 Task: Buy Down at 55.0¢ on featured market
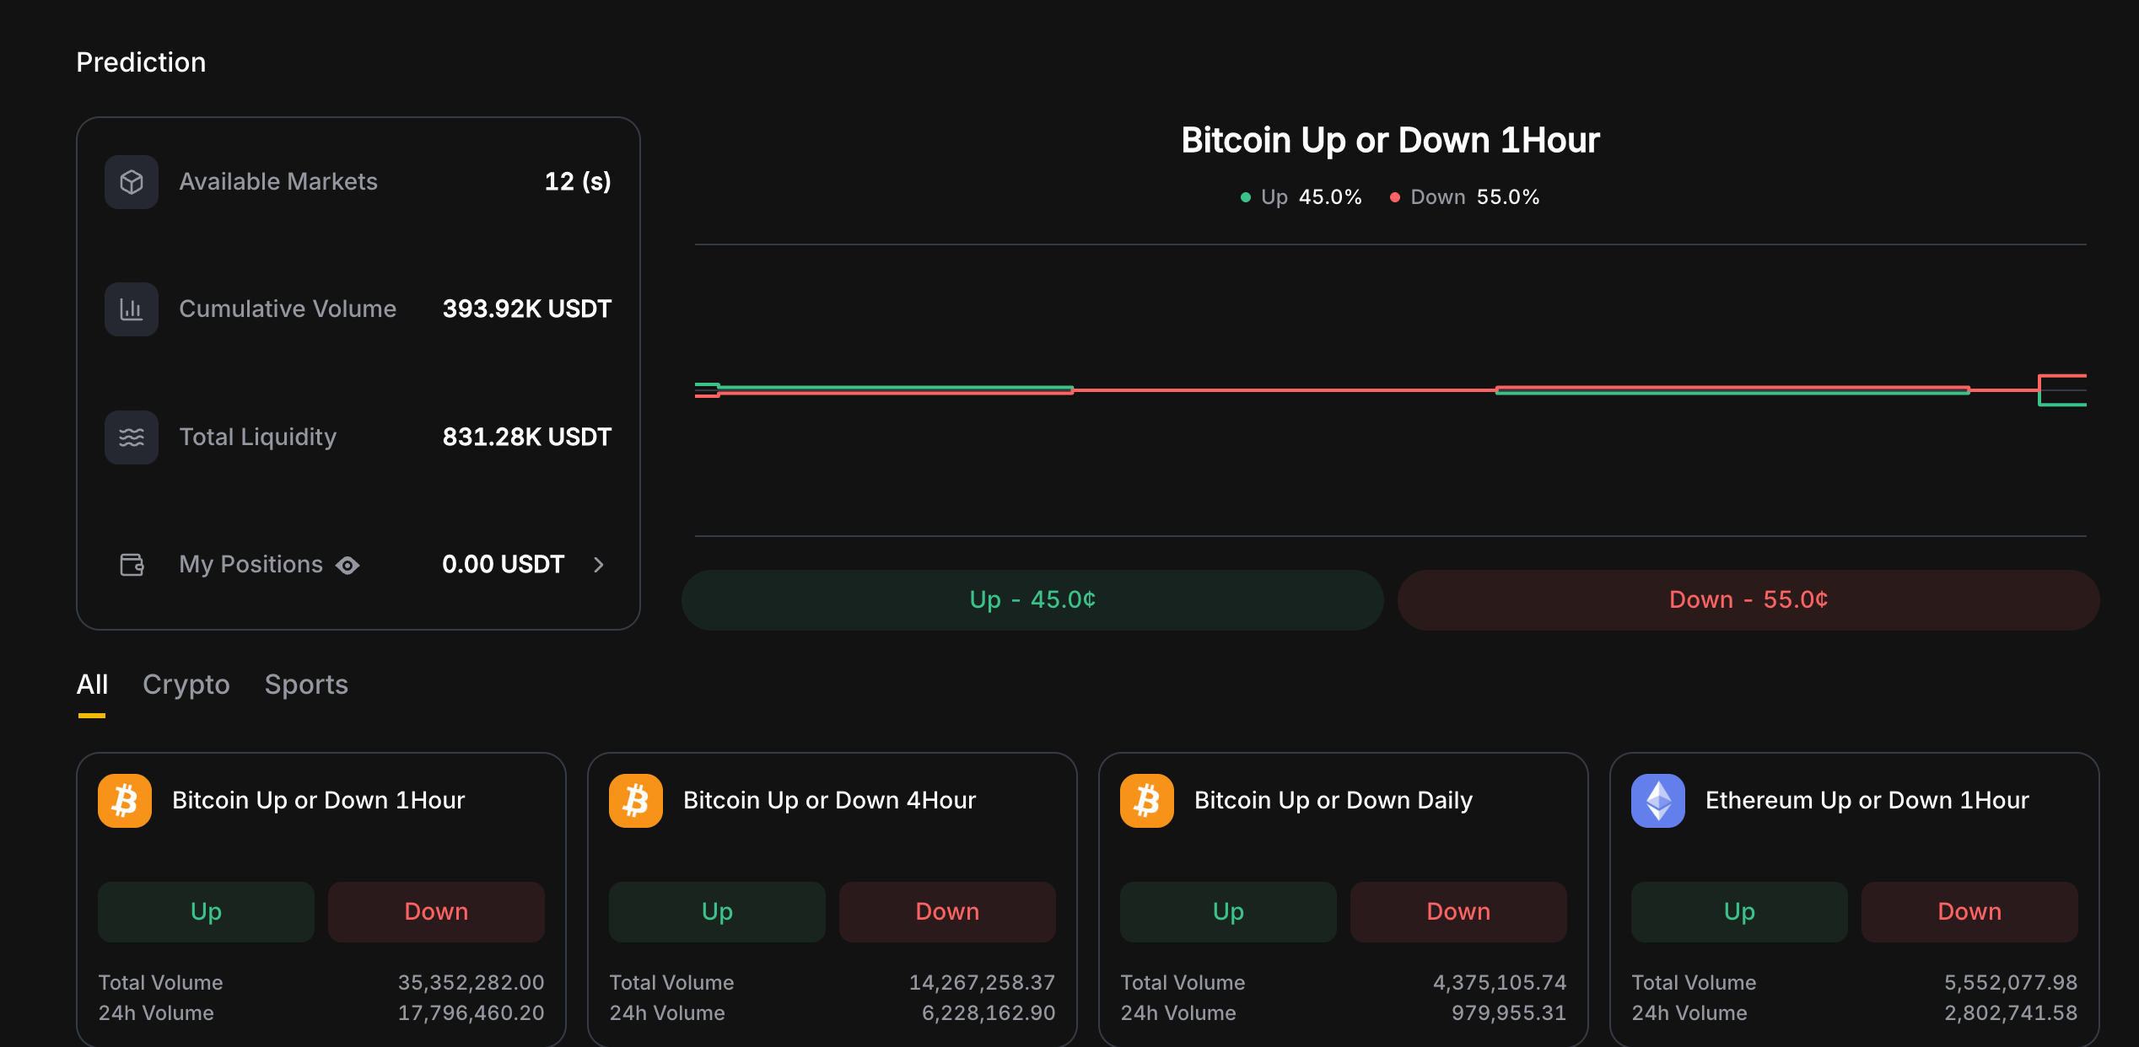[1748, 599]
